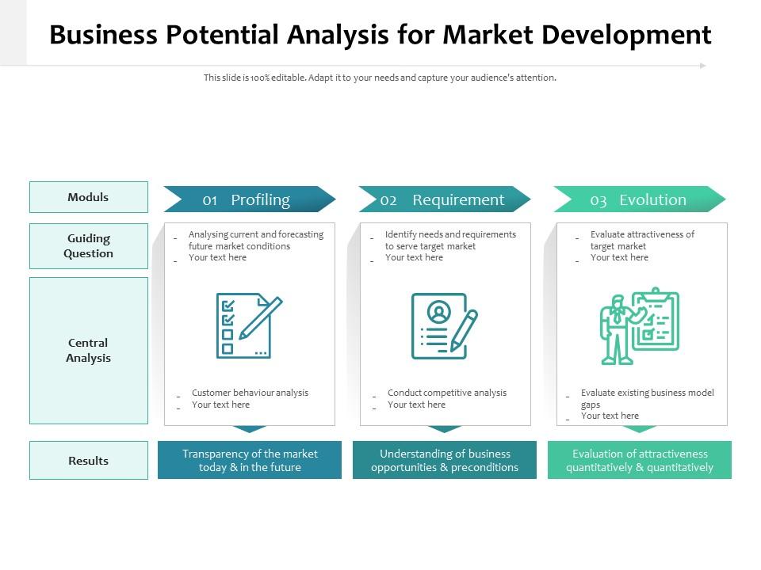
Task: Toggle the dash bullet beside Customer behaviour analysis
Action: 179,395
